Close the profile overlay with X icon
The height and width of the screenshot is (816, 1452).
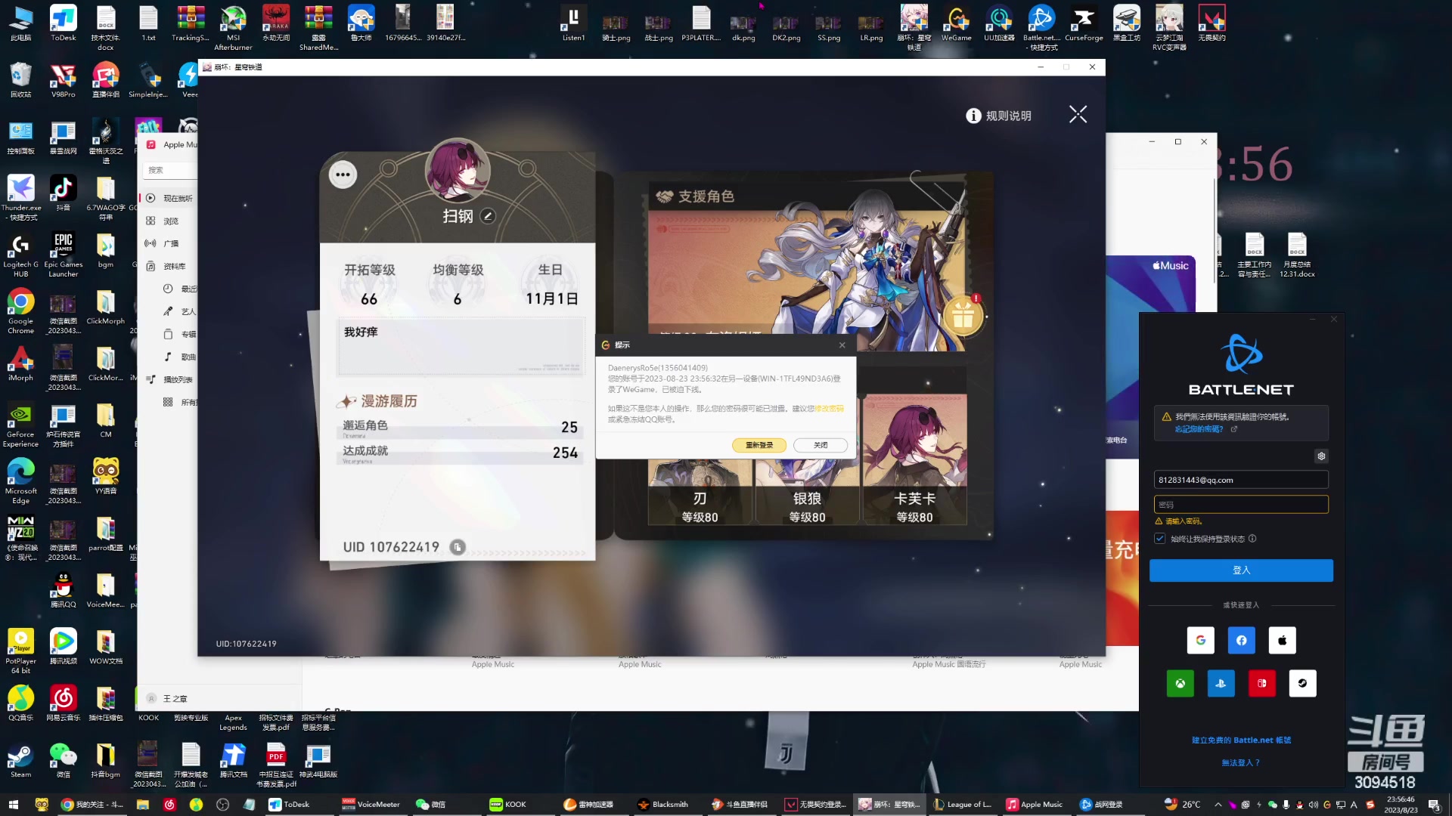(1078, 114)
